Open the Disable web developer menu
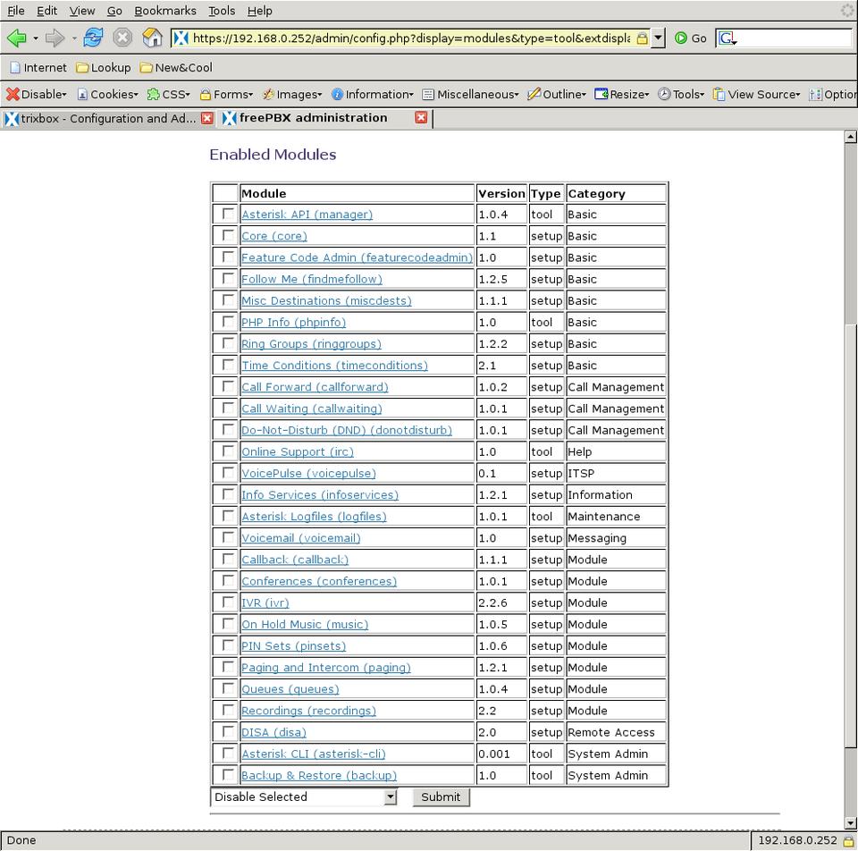This screenshot has width=858, height=851. [x=37, y=94]
